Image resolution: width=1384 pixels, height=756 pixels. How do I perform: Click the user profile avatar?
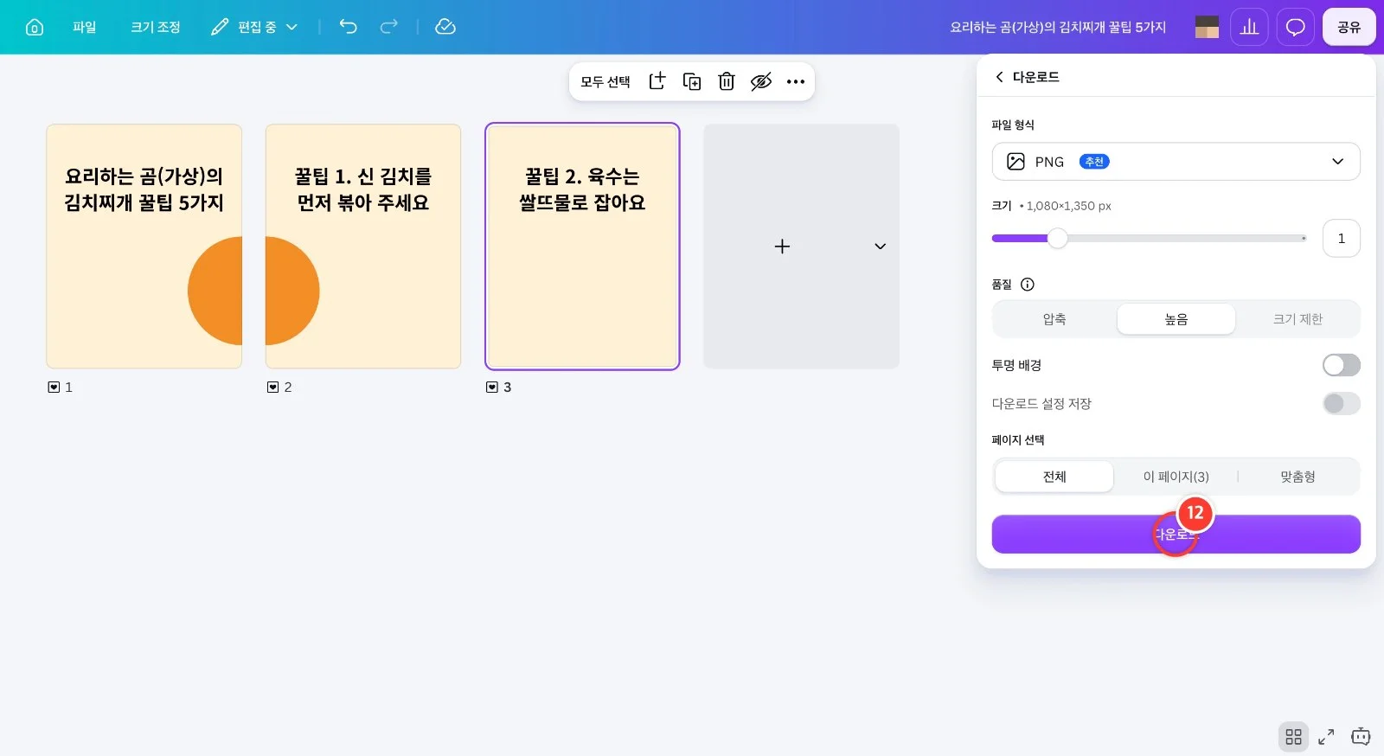click(1207, 27)
